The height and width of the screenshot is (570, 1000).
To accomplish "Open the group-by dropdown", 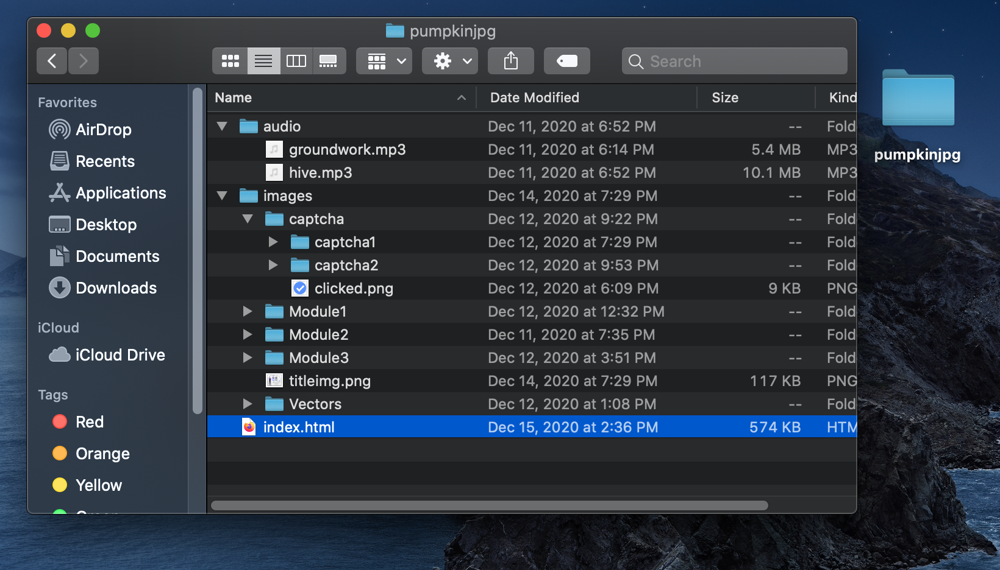I will coord(384,61).
